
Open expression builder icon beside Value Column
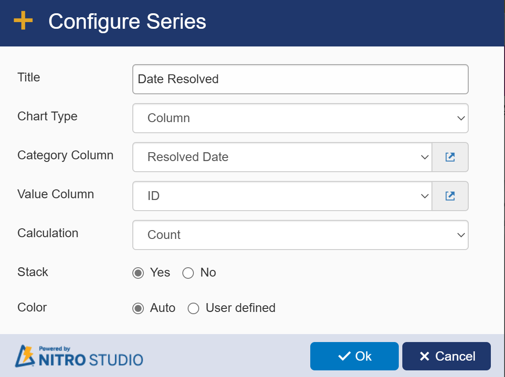[450, 196]
